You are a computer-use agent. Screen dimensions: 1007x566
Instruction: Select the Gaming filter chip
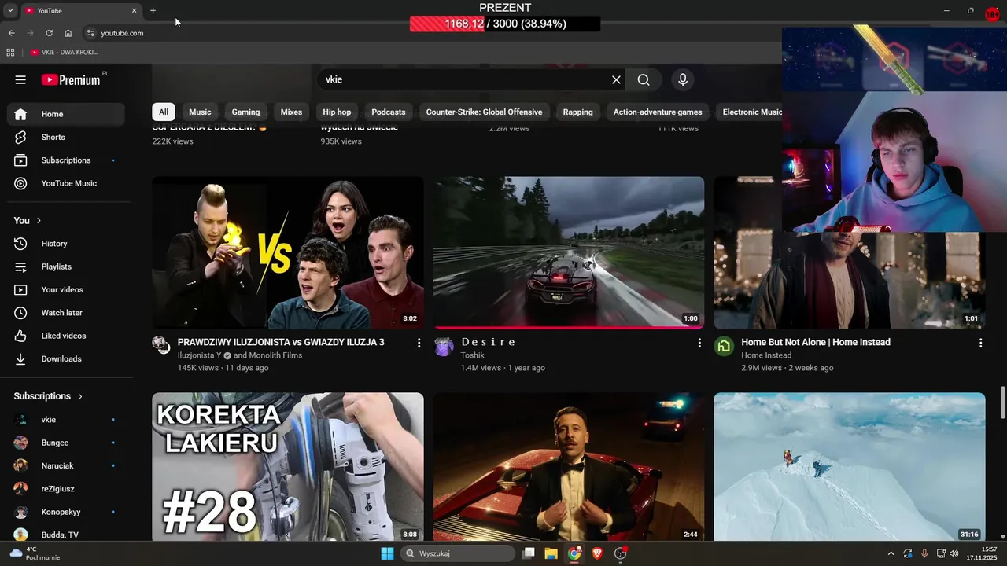click(x=245, y=112)
